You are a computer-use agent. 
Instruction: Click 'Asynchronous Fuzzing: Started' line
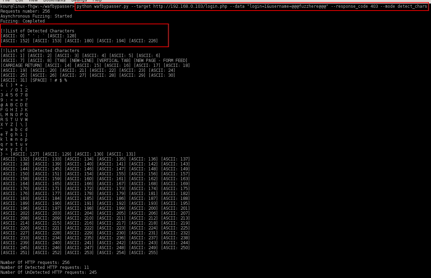pyautogui.click(x=36, y=16)
